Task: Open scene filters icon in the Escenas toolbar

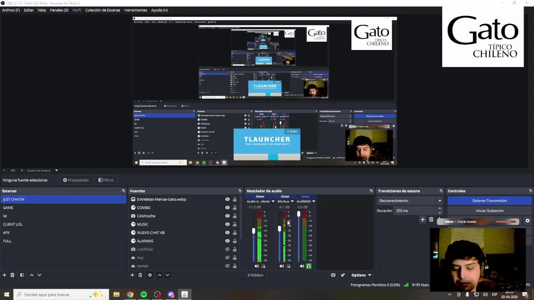Action: point(22,275)
